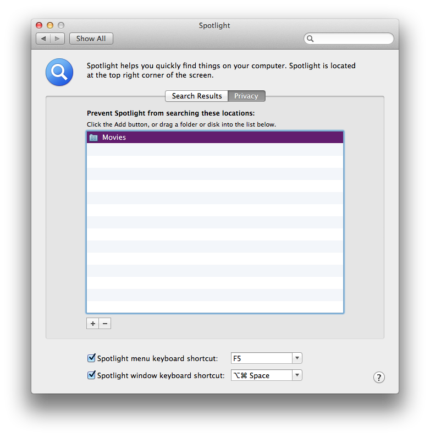Remove the selected location with minus button
Image resolution: width=430 pixels, height=437 pixels.
pos(105,323)
